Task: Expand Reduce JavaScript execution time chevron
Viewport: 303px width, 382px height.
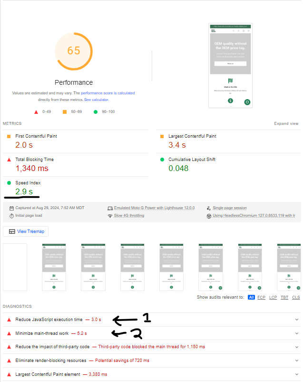Action: click(x=297, y=320)
